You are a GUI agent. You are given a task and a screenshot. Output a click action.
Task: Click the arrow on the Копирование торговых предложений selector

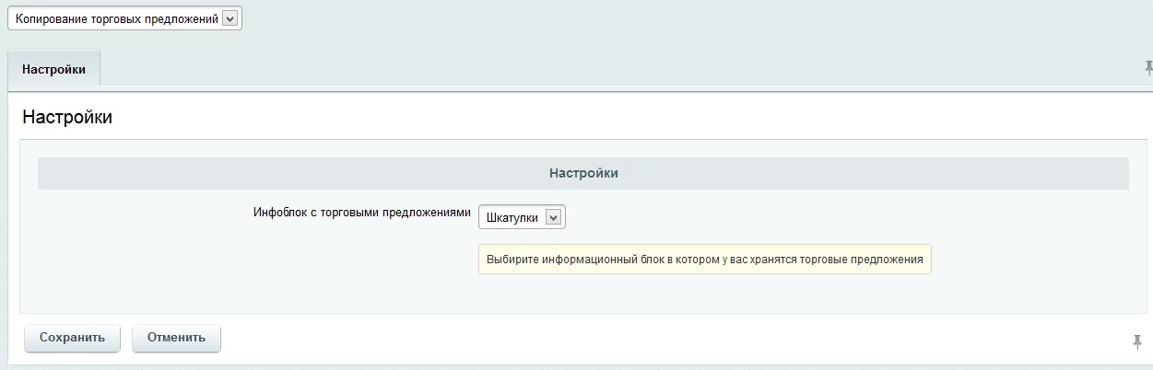coord(230,19)
